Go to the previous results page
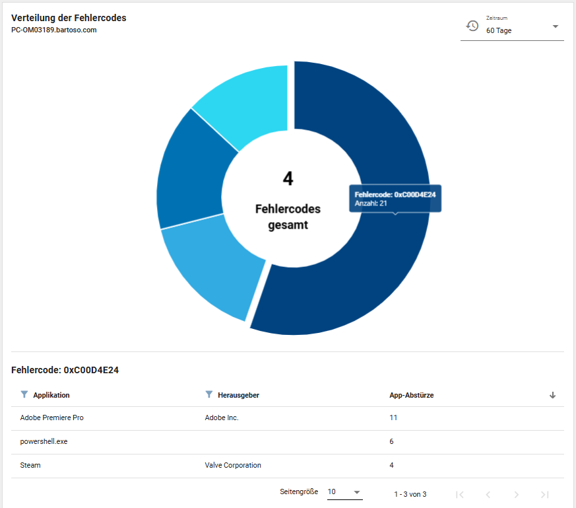The width and height of the screenshot is (576, 508). pos(488,494)
